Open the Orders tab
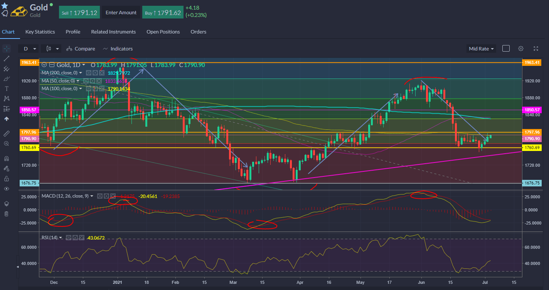The image size is (549, 290). tap(199, 32)
